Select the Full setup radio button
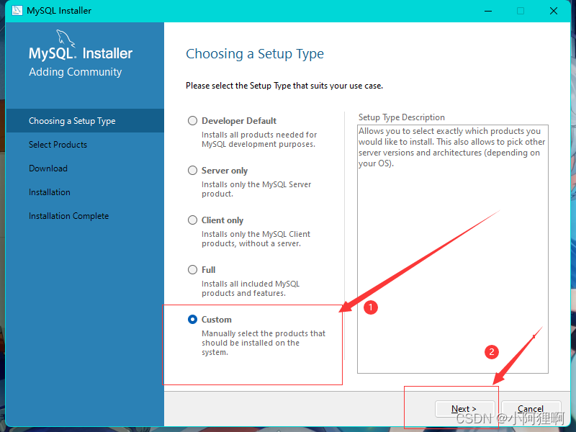 tap(192, 269)
